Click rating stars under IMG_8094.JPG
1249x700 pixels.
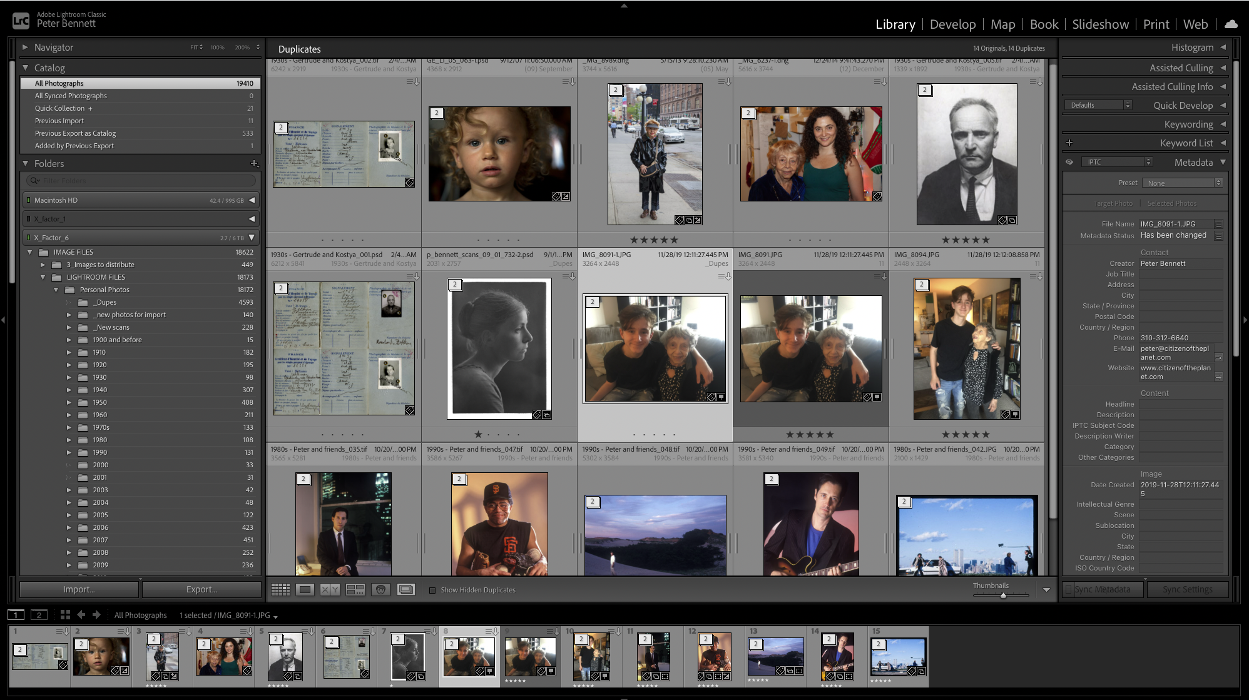point(966,434)
